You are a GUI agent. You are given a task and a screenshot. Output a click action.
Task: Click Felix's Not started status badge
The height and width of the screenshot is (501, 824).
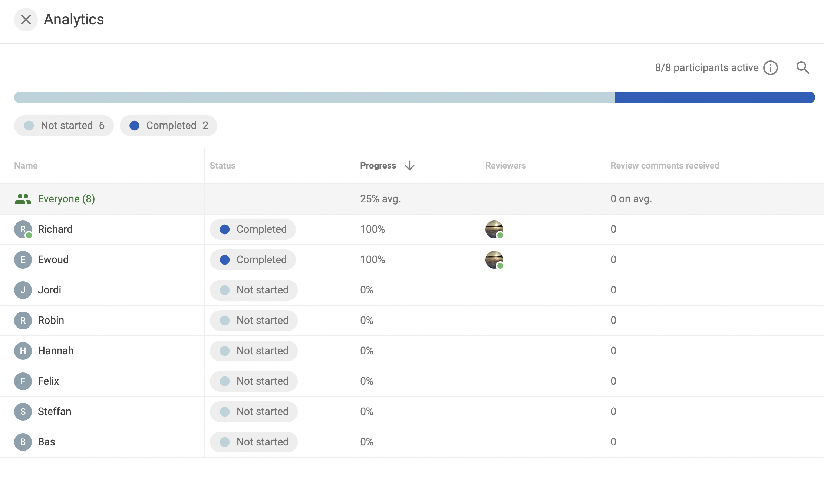coord(254,381)
